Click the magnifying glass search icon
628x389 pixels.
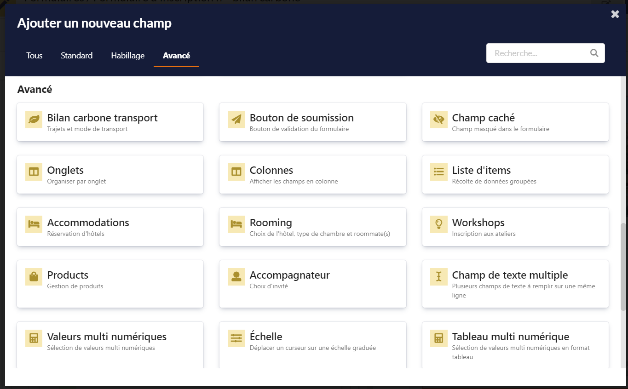pyautogui.click(x=594, y=53)
